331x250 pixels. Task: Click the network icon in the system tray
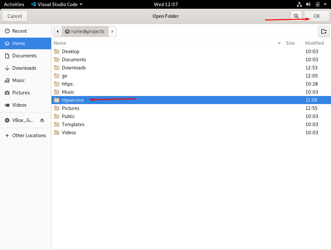click(299, 4)
